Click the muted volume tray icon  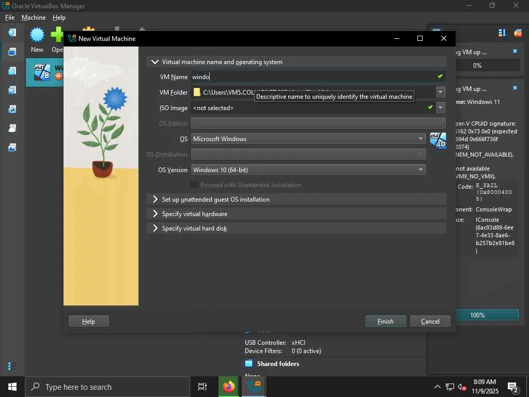(x=462, y=387)
